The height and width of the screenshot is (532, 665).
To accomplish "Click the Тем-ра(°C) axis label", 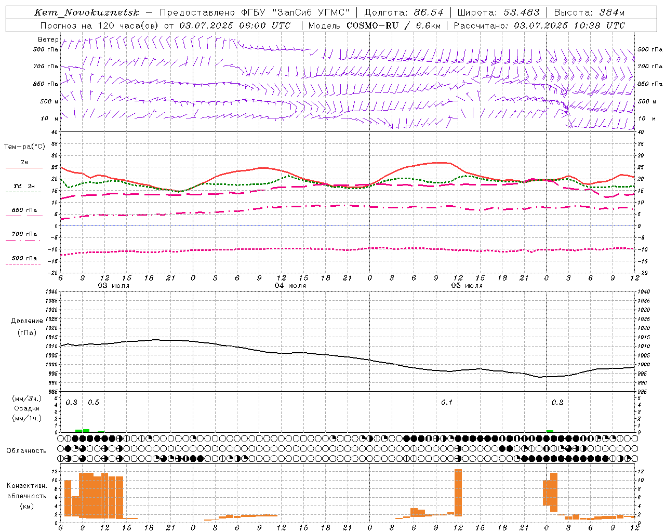I will coord(24,147).
